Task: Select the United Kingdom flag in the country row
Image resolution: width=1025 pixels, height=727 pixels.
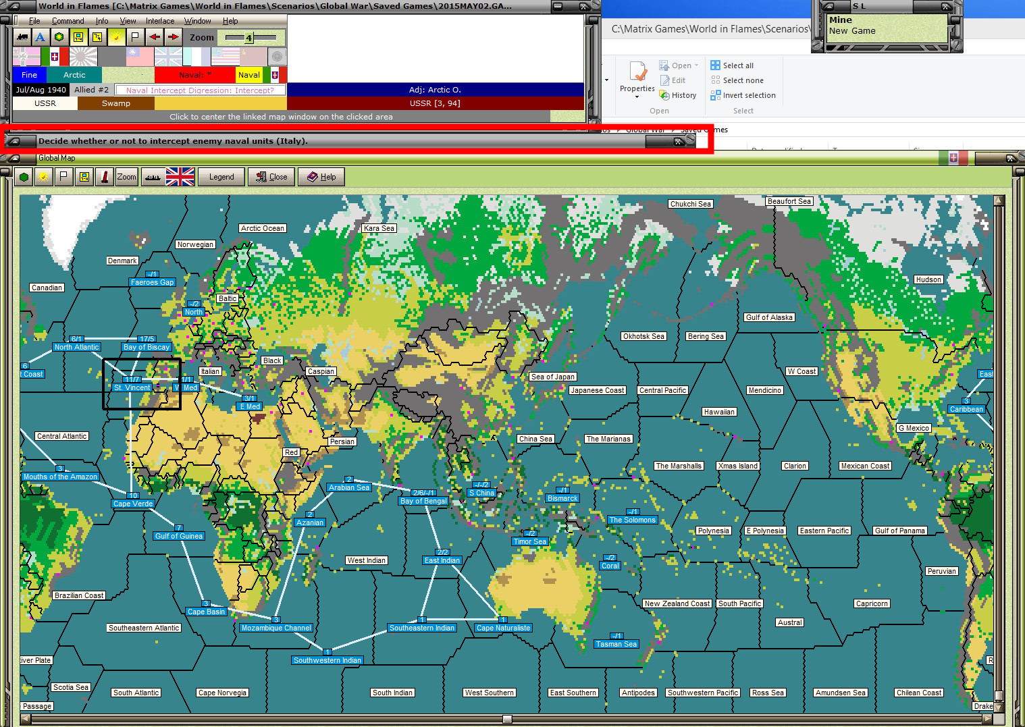Action: (x=168, y=57)
